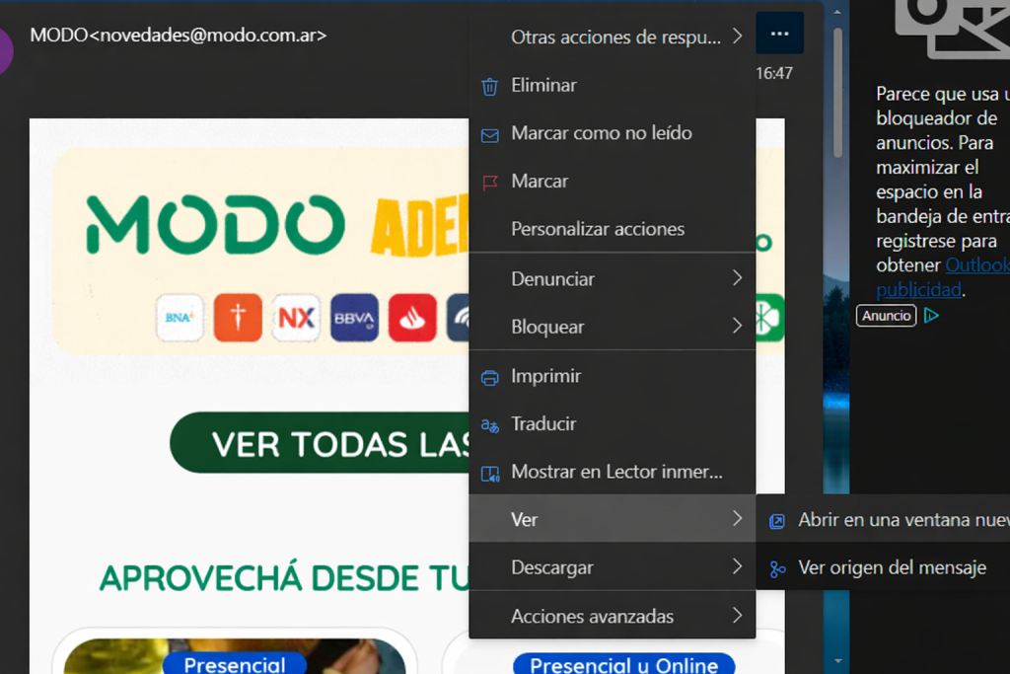Expand the Denunciar submenu chevron
The height and width of the screenshot is (674, 1010).
coord(737,279)
